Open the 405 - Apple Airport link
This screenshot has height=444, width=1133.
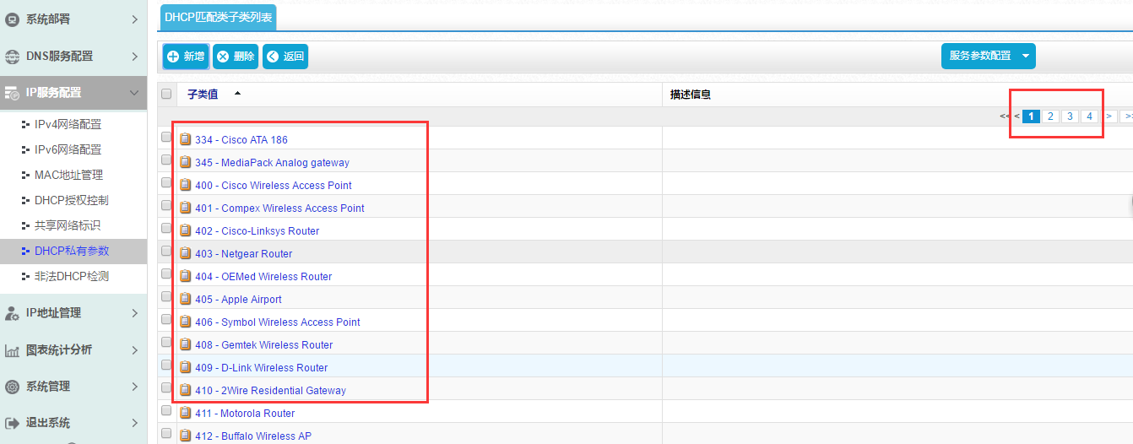251,299
